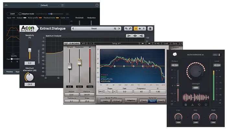The height and width of the screenshot is (129, 227).
Task: Click Z-Noise Knee value field 25.0
Action: point(87,101)
